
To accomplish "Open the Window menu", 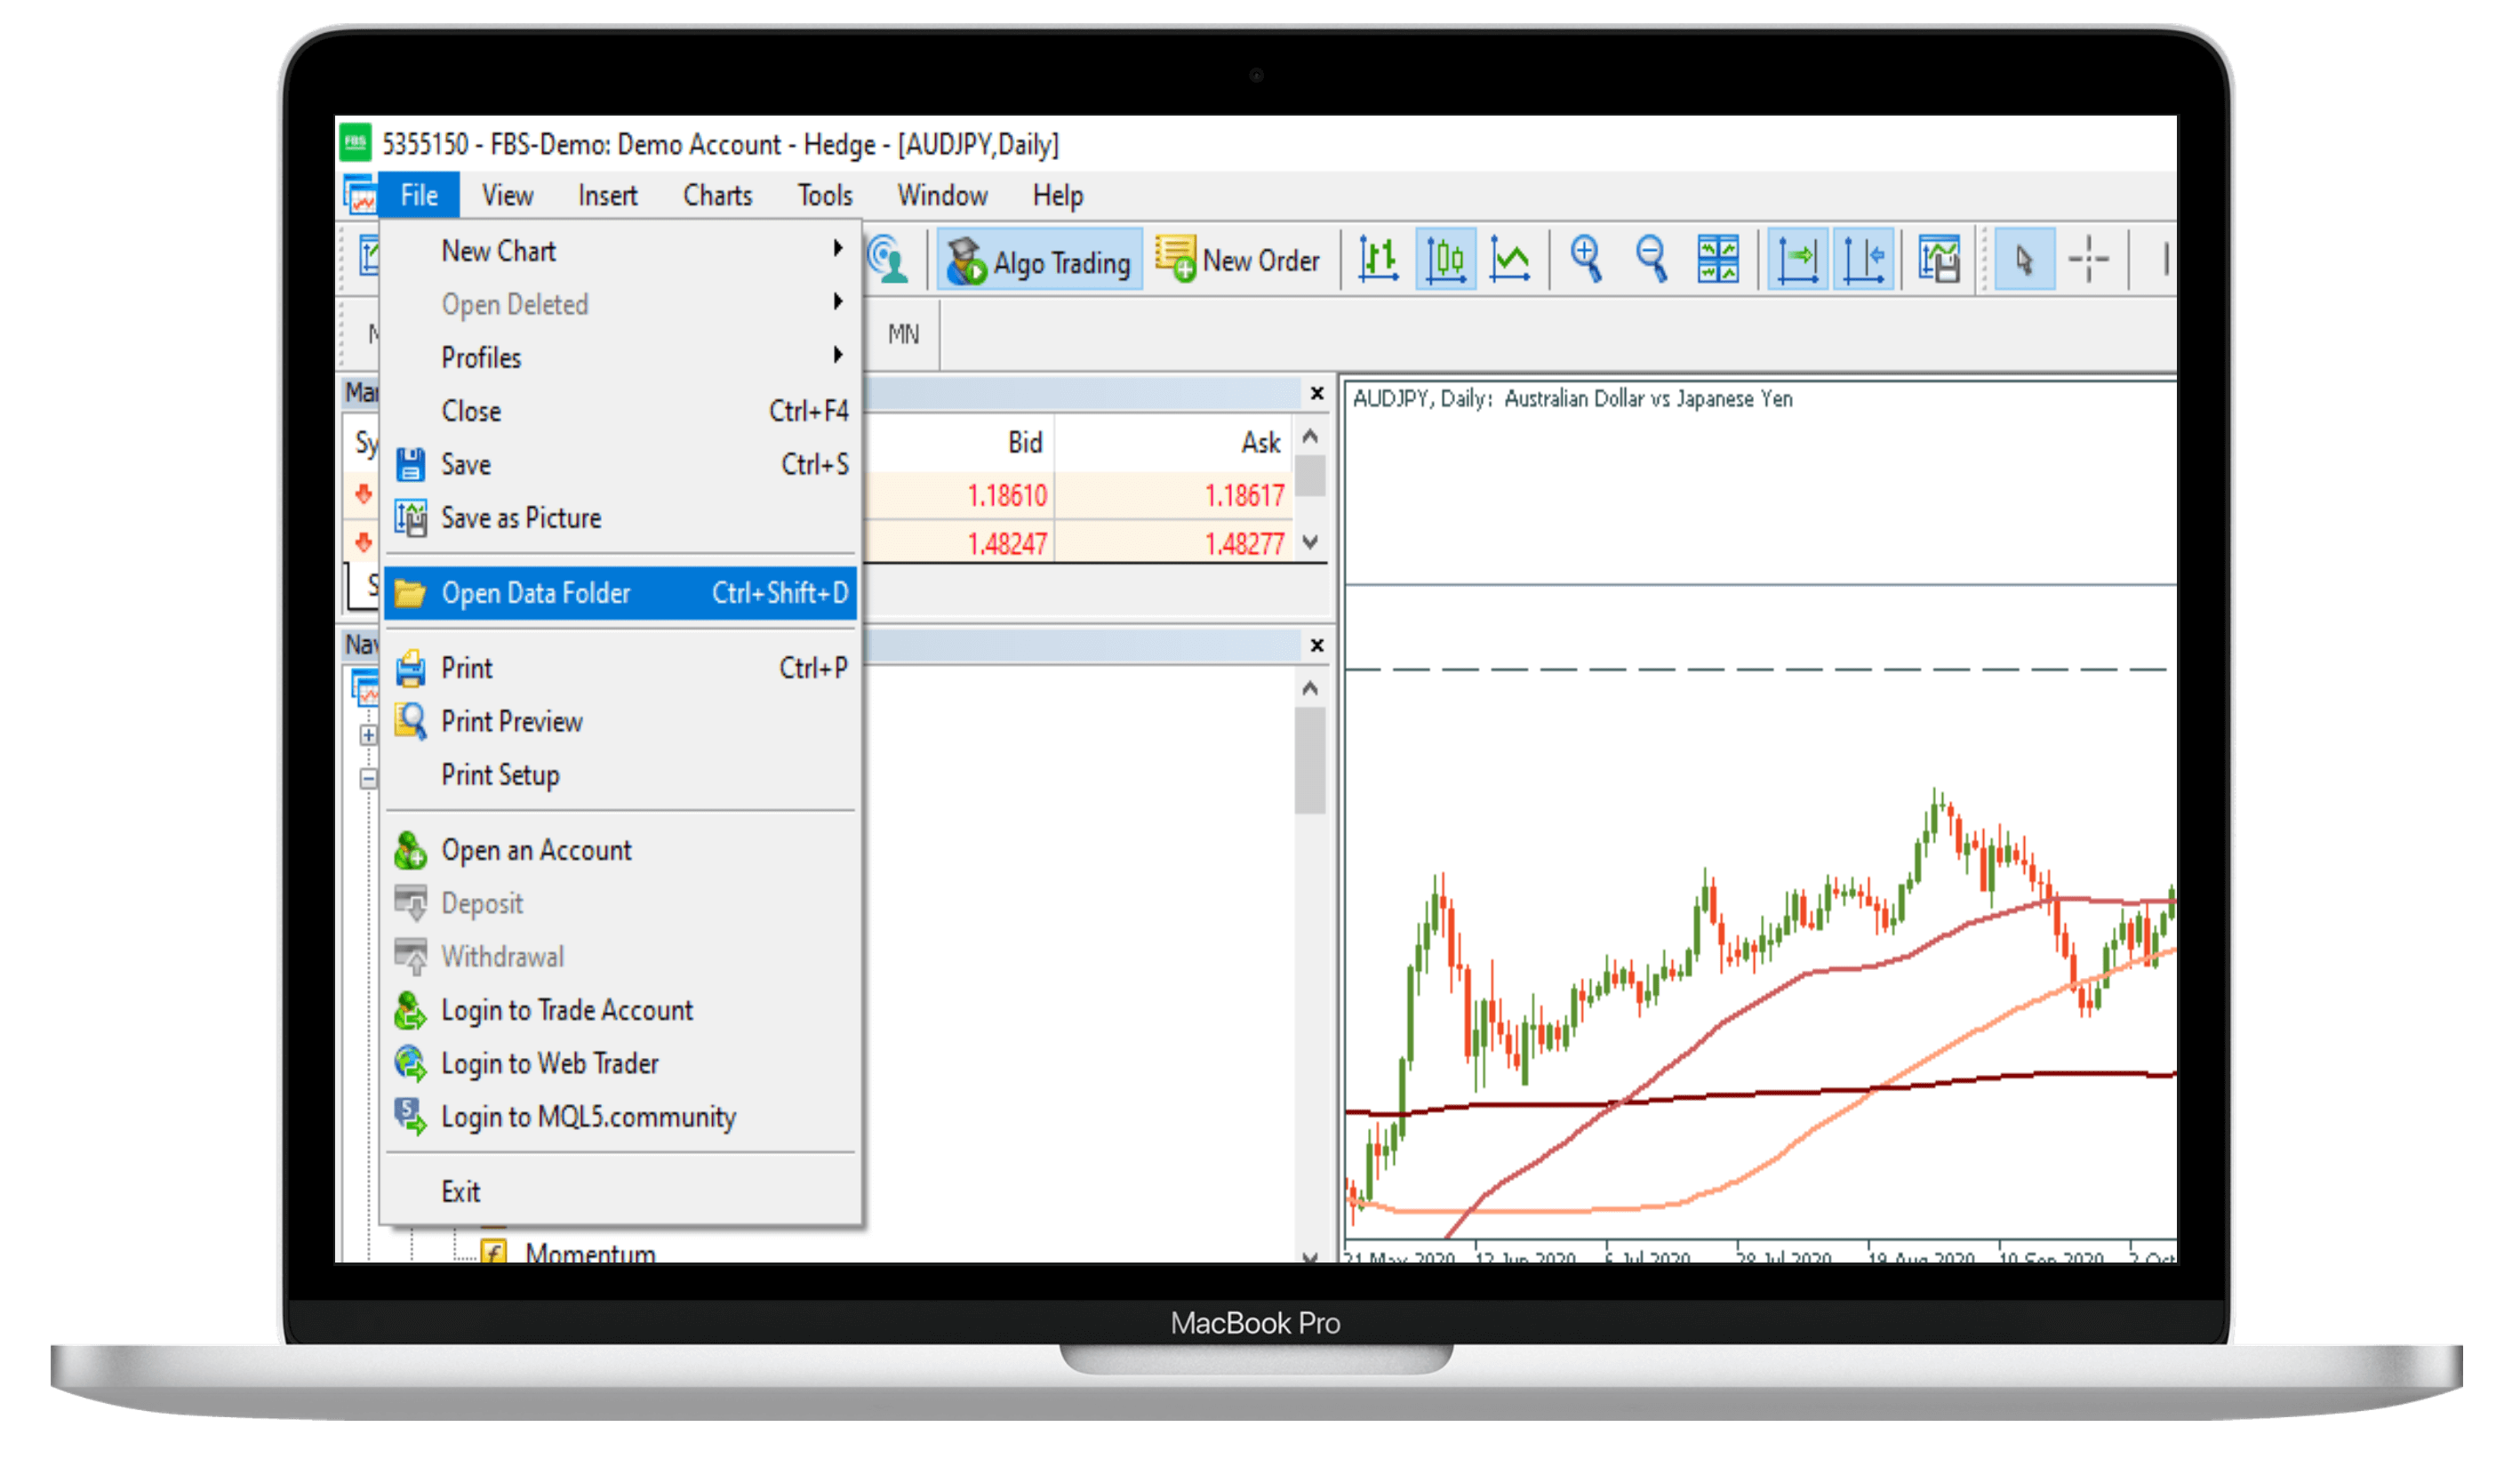I will click(942, 195).
